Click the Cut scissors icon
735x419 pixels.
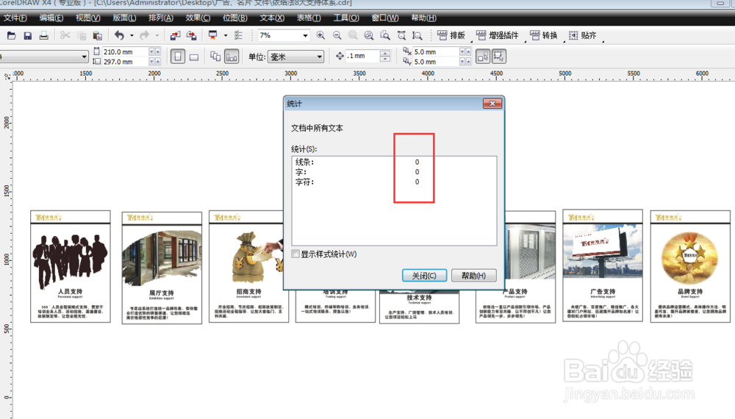coord(65,35)
